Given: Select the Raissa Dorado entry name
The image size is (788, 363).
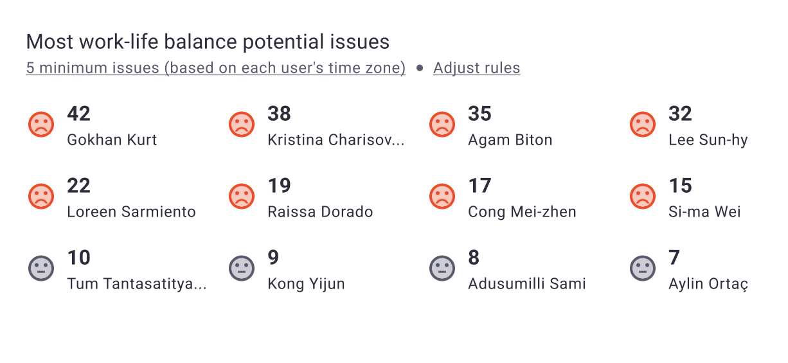Looking at the screenshot, I should (320, 212).
